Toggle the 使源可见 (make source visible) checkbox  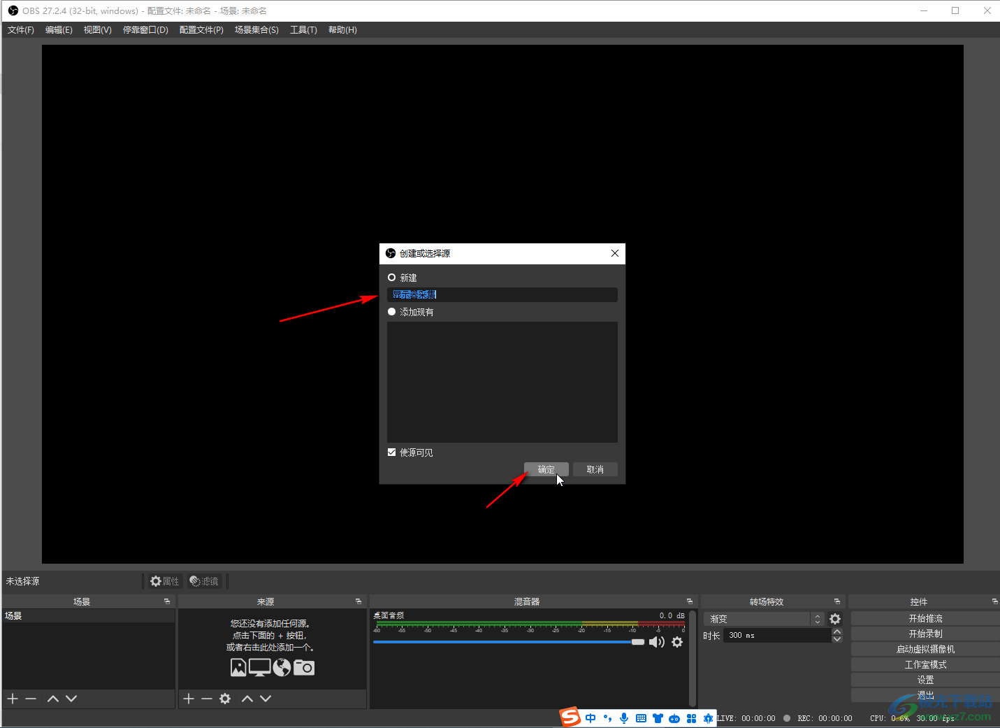click(x=392, y=452)
